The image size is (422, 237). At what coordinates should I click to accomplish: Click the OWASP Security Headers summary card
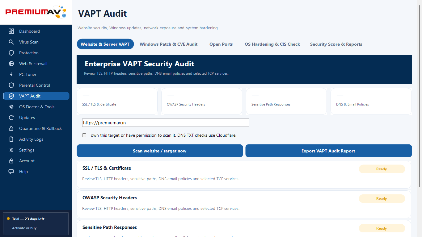pyautogui.click(x=202, y=101)
